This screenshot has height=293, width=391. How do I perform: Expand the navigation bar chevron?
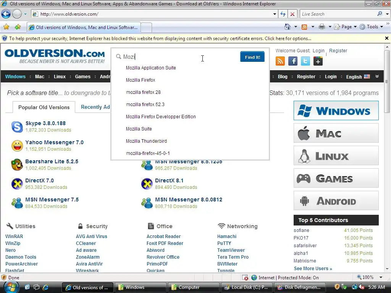(377, 76)
